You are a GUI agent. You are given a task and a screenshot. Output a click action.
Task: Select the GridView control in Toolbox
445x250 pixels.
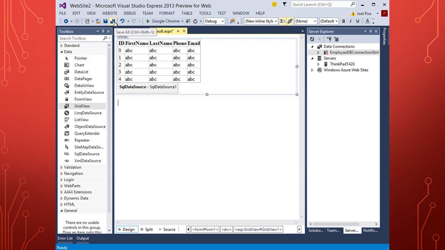pyautogui.click(x=82, y=106)
